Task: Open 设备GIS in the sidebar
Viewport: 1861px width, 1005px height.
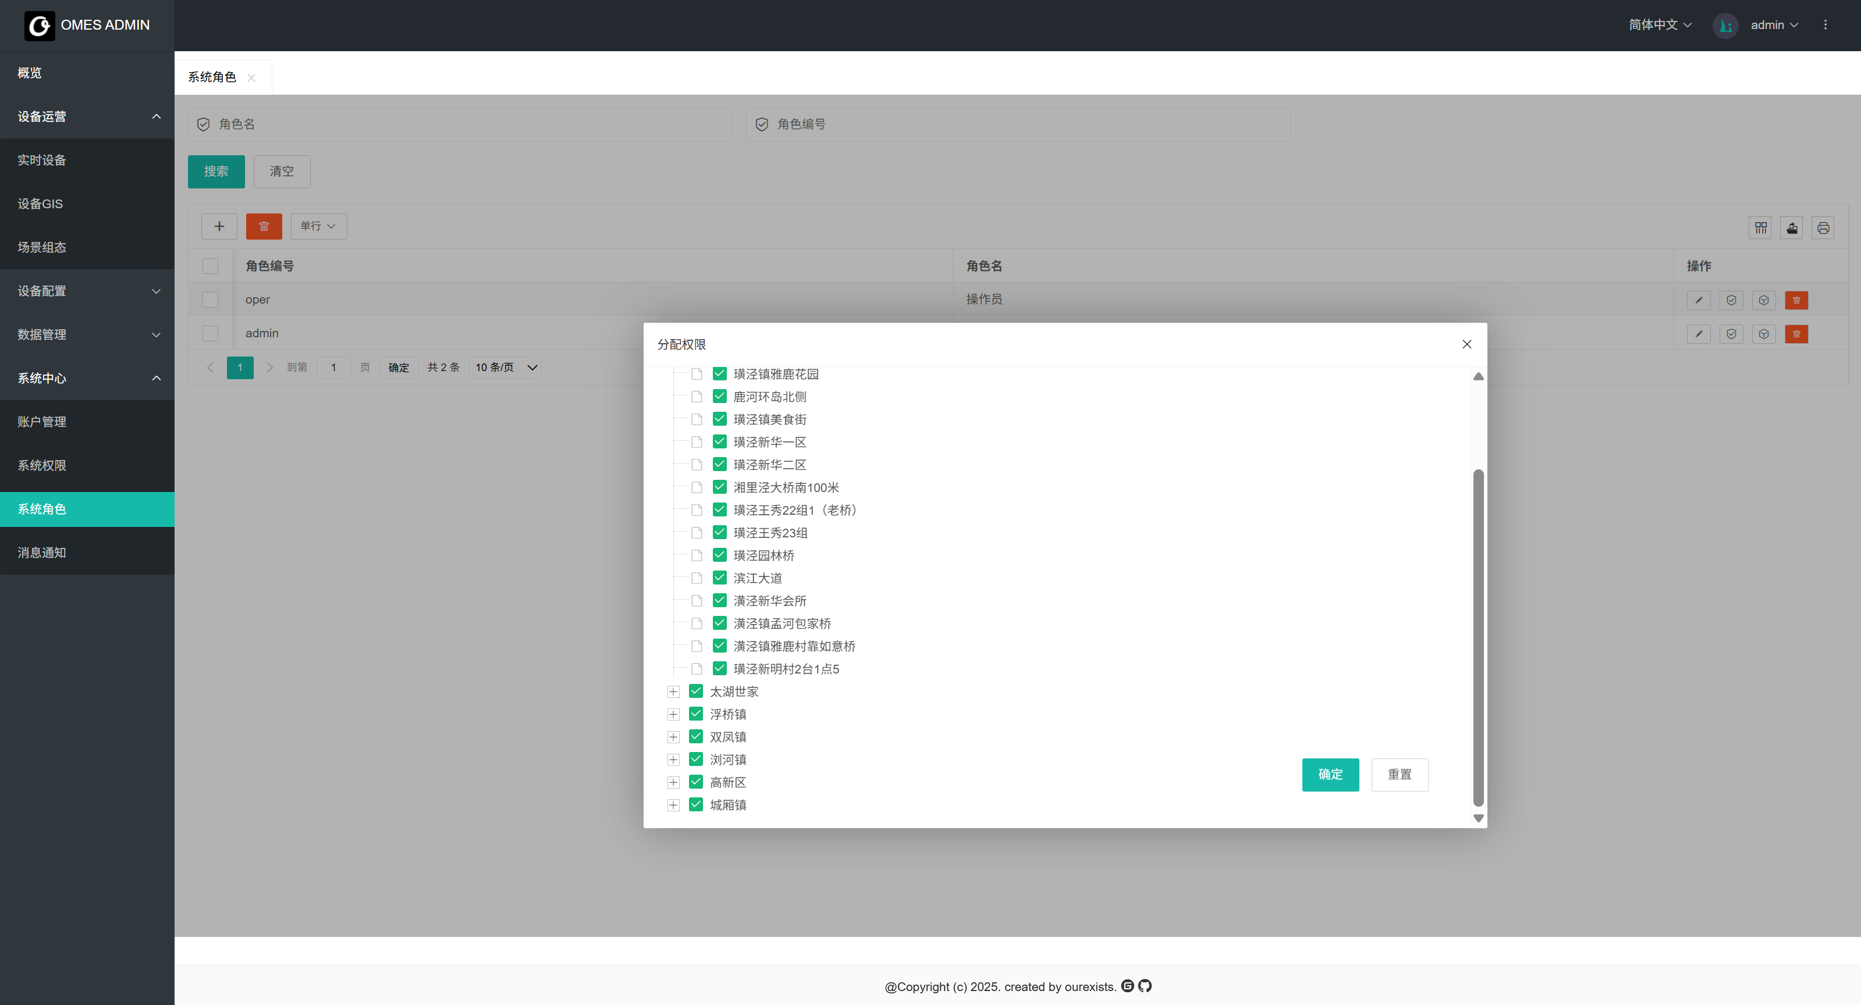Action: click(x=41, y=204)
